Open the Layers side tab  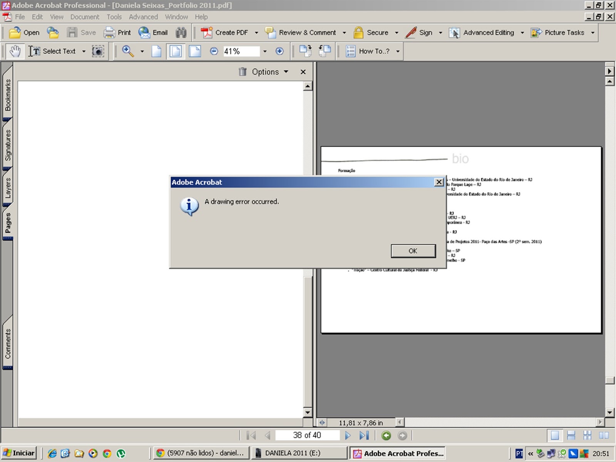click(x=8, y=188)
